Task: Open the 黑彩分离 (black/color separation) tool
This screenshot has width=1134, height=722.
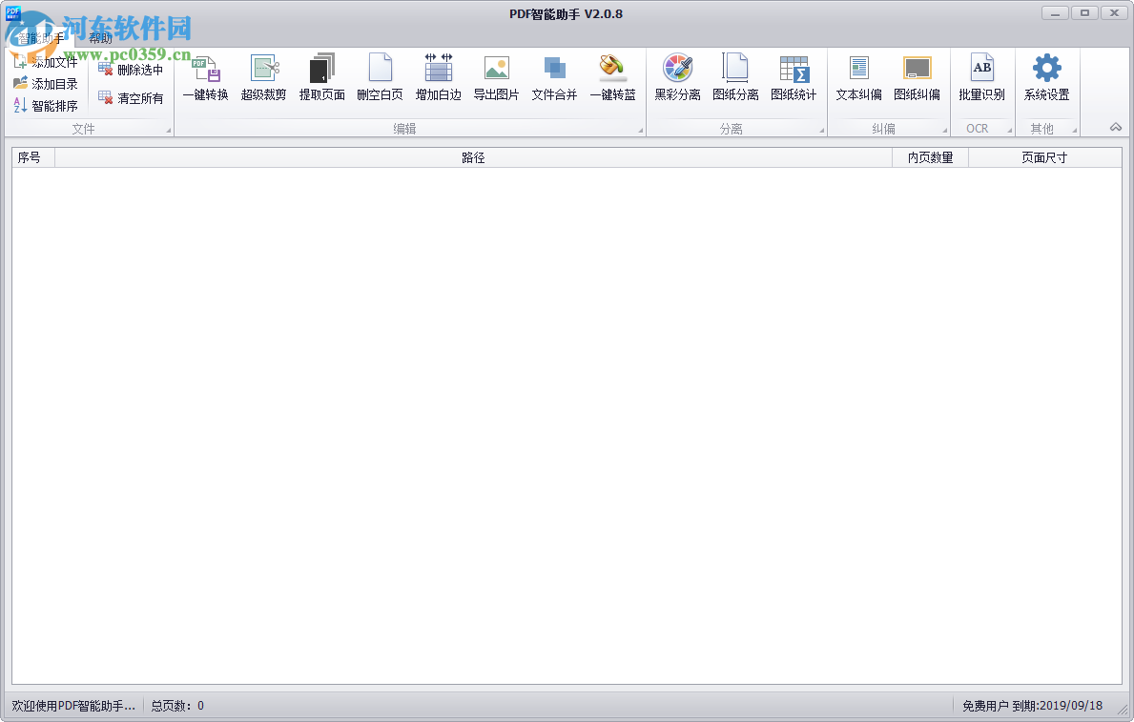Action: pyautogui.click(x=677, y=78)
